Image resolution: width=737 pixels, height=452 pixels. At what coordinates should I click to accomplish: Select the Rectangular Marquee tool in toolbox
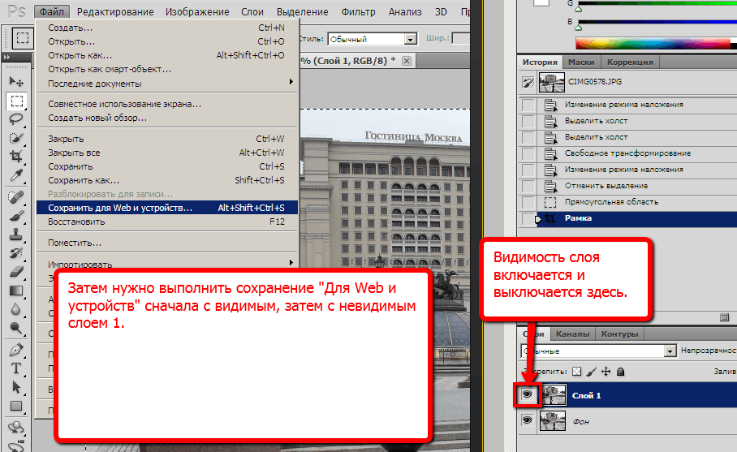(16, 101)
